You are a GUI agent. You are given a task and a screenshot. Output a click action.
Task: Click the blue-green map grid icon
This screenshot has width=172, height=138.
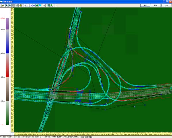point(48,5)
